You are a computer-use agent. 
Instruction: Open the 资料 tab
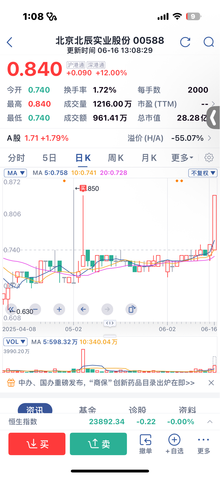pyautogui.click(x=187, y=410)
